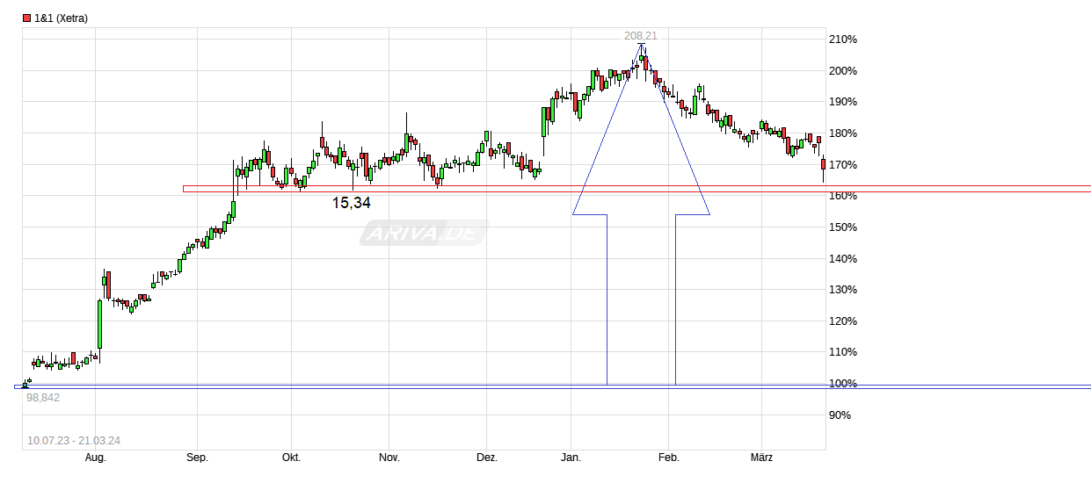Click the 98,842 baseline value label
The height and width of the screenshot is (483, 1091).
click(x=43, y=398)
